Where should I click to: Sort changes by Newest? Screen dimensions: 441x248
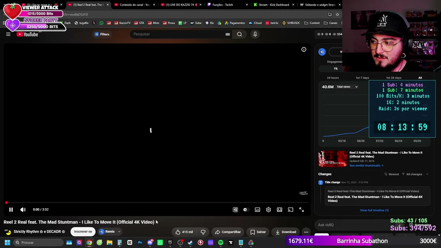tap(391, 174)
